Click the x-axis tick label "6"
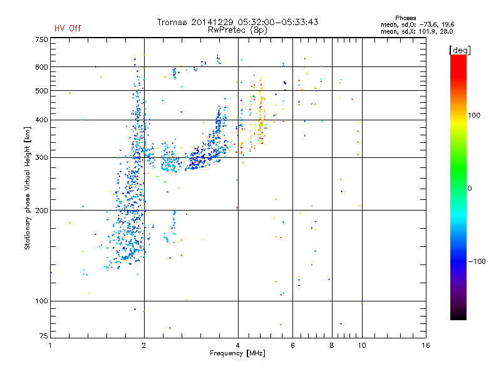Viewport: 501px width, 376px height. point(292,345)
